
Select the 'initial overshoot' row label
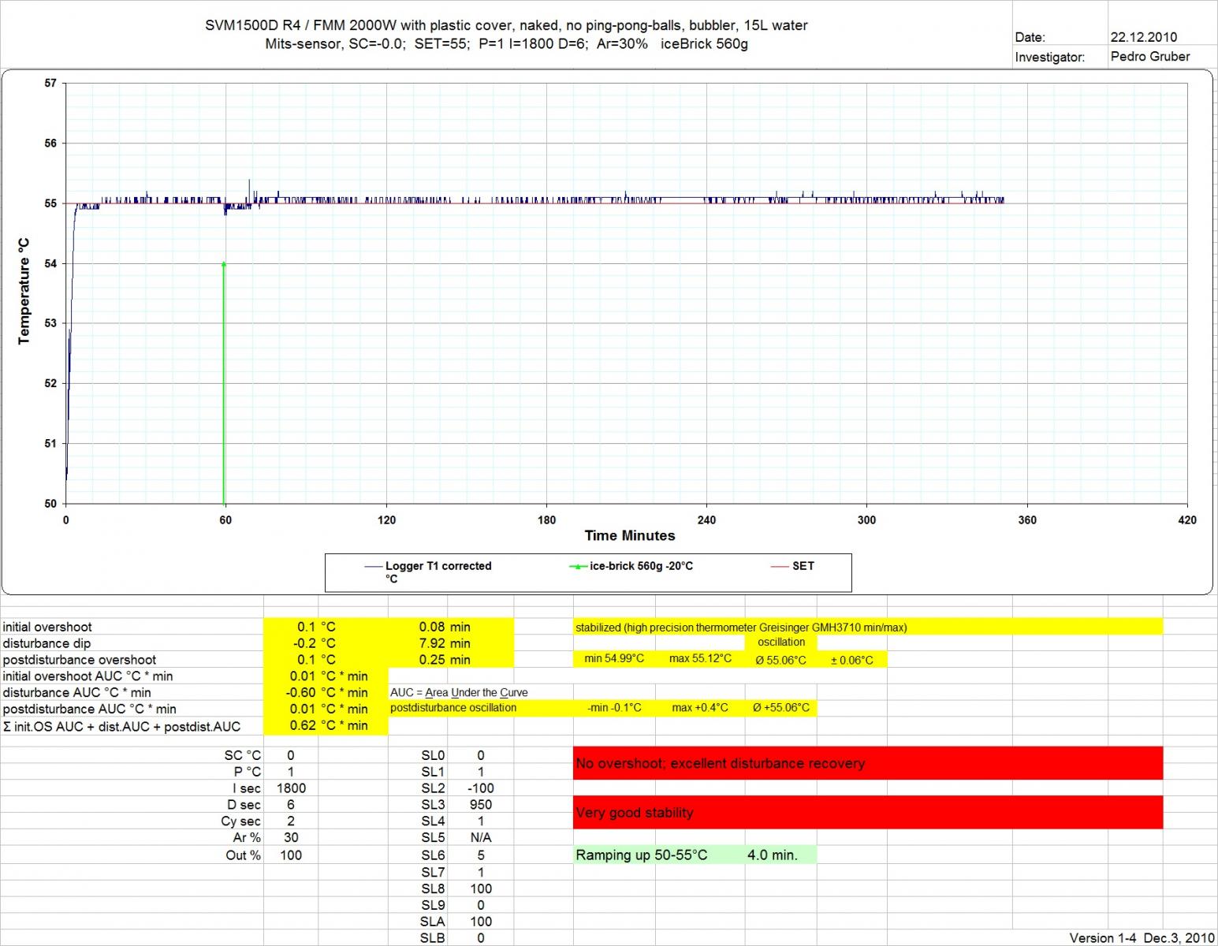tap(47, 627)
